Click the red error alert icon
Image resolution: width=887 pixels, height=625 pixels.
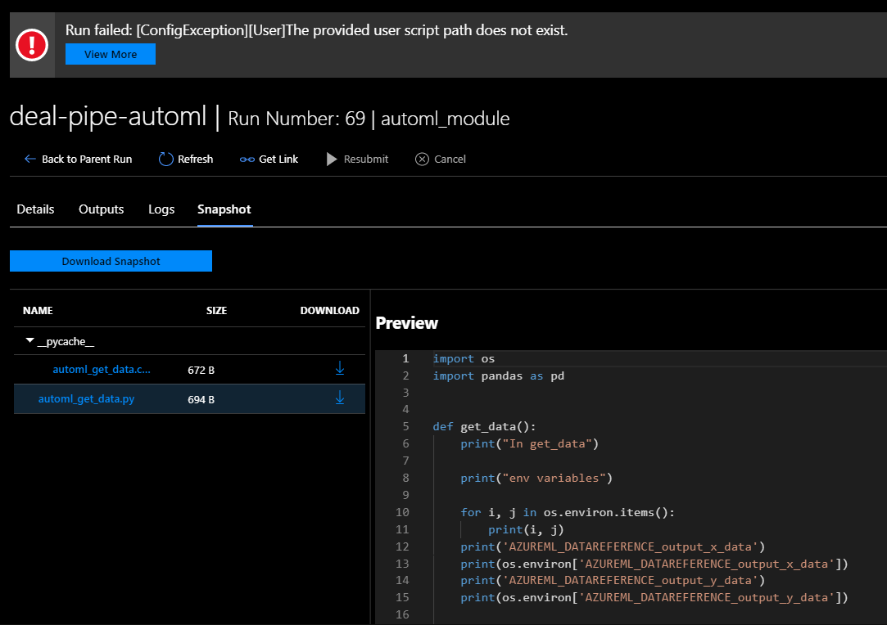pyautogui.click(x=30, y=44)
